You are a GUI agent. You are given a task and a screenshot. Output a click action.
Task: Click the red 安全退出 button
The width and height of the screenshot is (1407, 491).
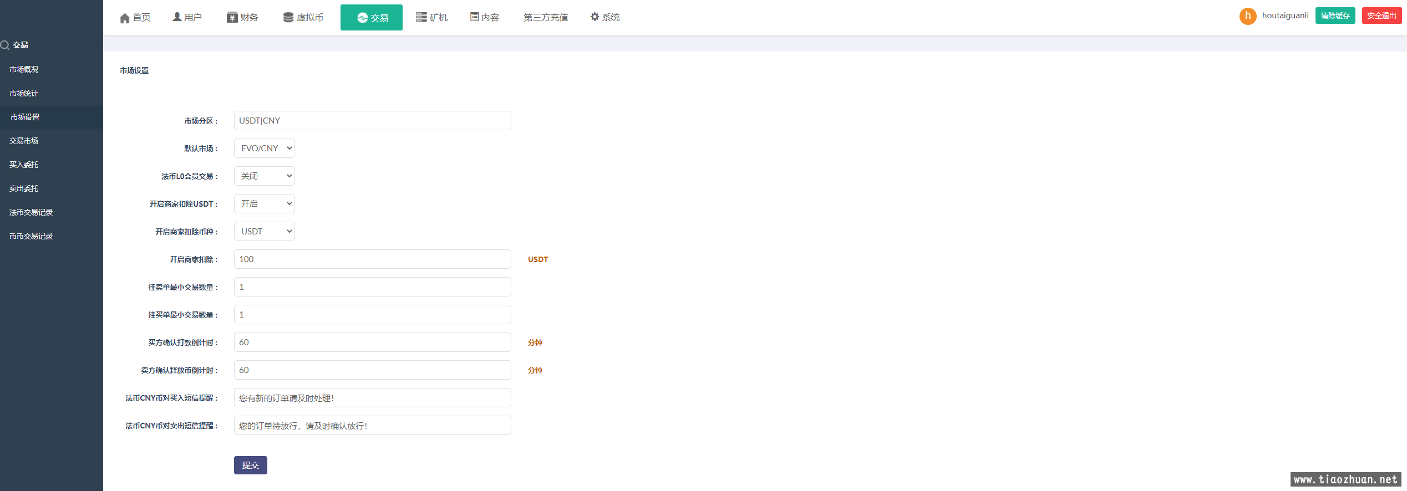coord(1381,16)
